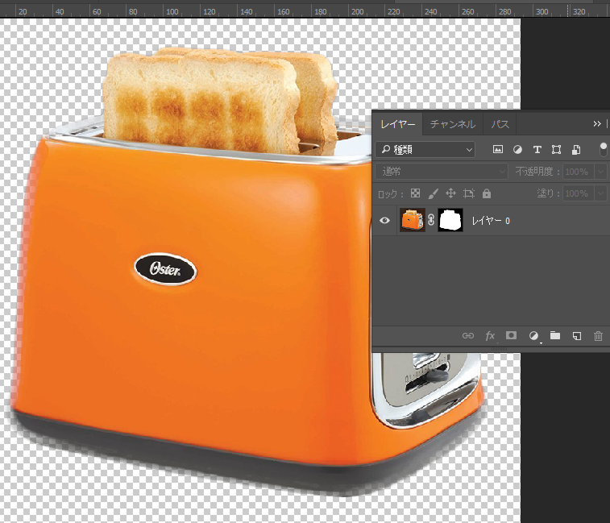Select the layer mask thumbnail
610x523 pixels.
pyautogui.click(x=450, y=220)
